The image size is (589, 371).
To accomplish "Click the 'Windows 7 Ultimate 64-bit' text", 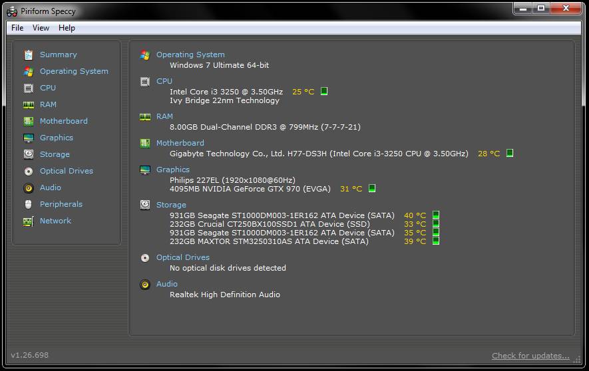I will (x=220, y=65).
